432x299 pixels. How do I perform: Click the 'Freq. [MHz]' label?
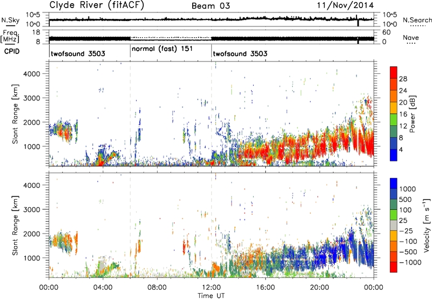pos(10,36)
